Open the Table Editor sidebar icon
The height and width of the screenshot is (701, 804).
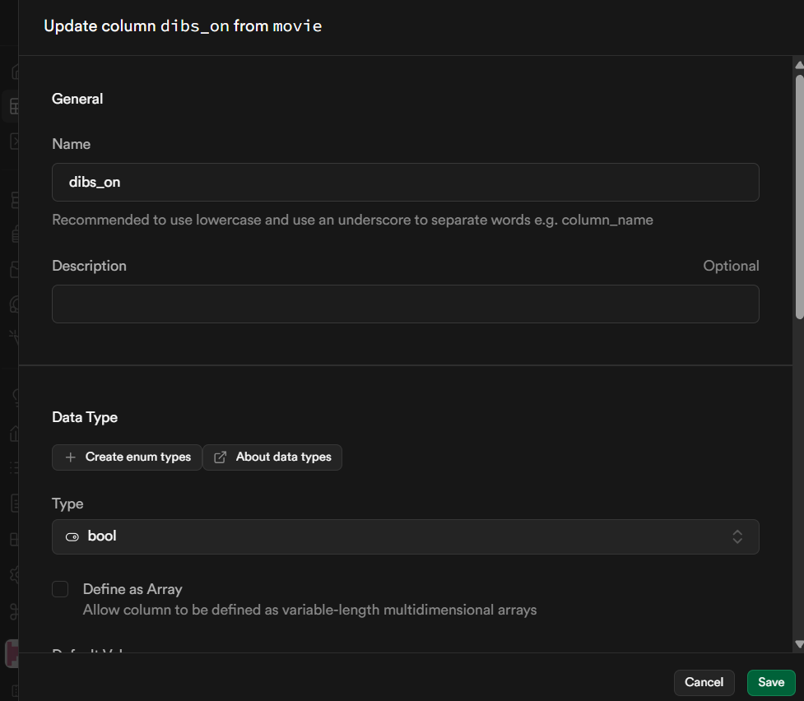coord(13,105)
